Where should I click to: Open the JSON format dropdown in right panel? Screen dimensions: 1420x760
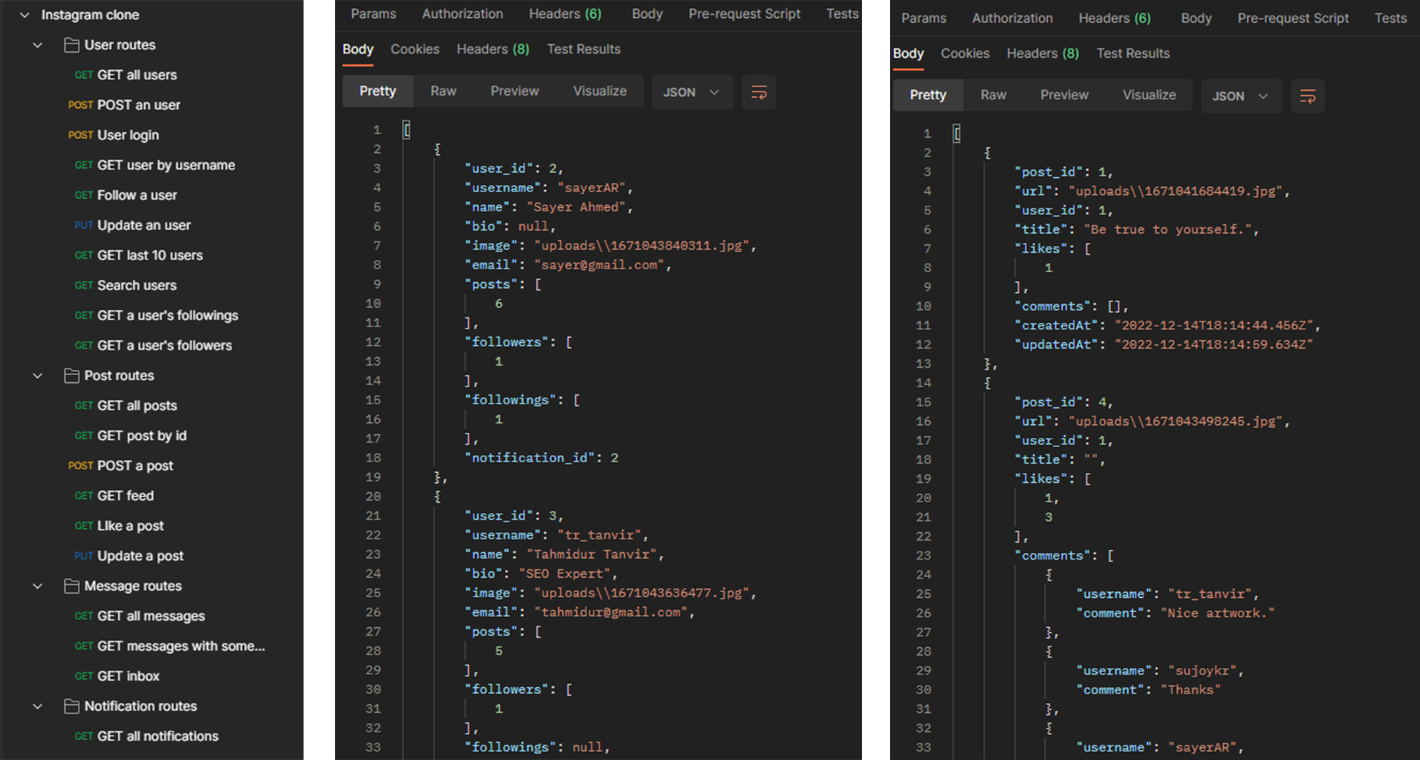click(1240, 96)
